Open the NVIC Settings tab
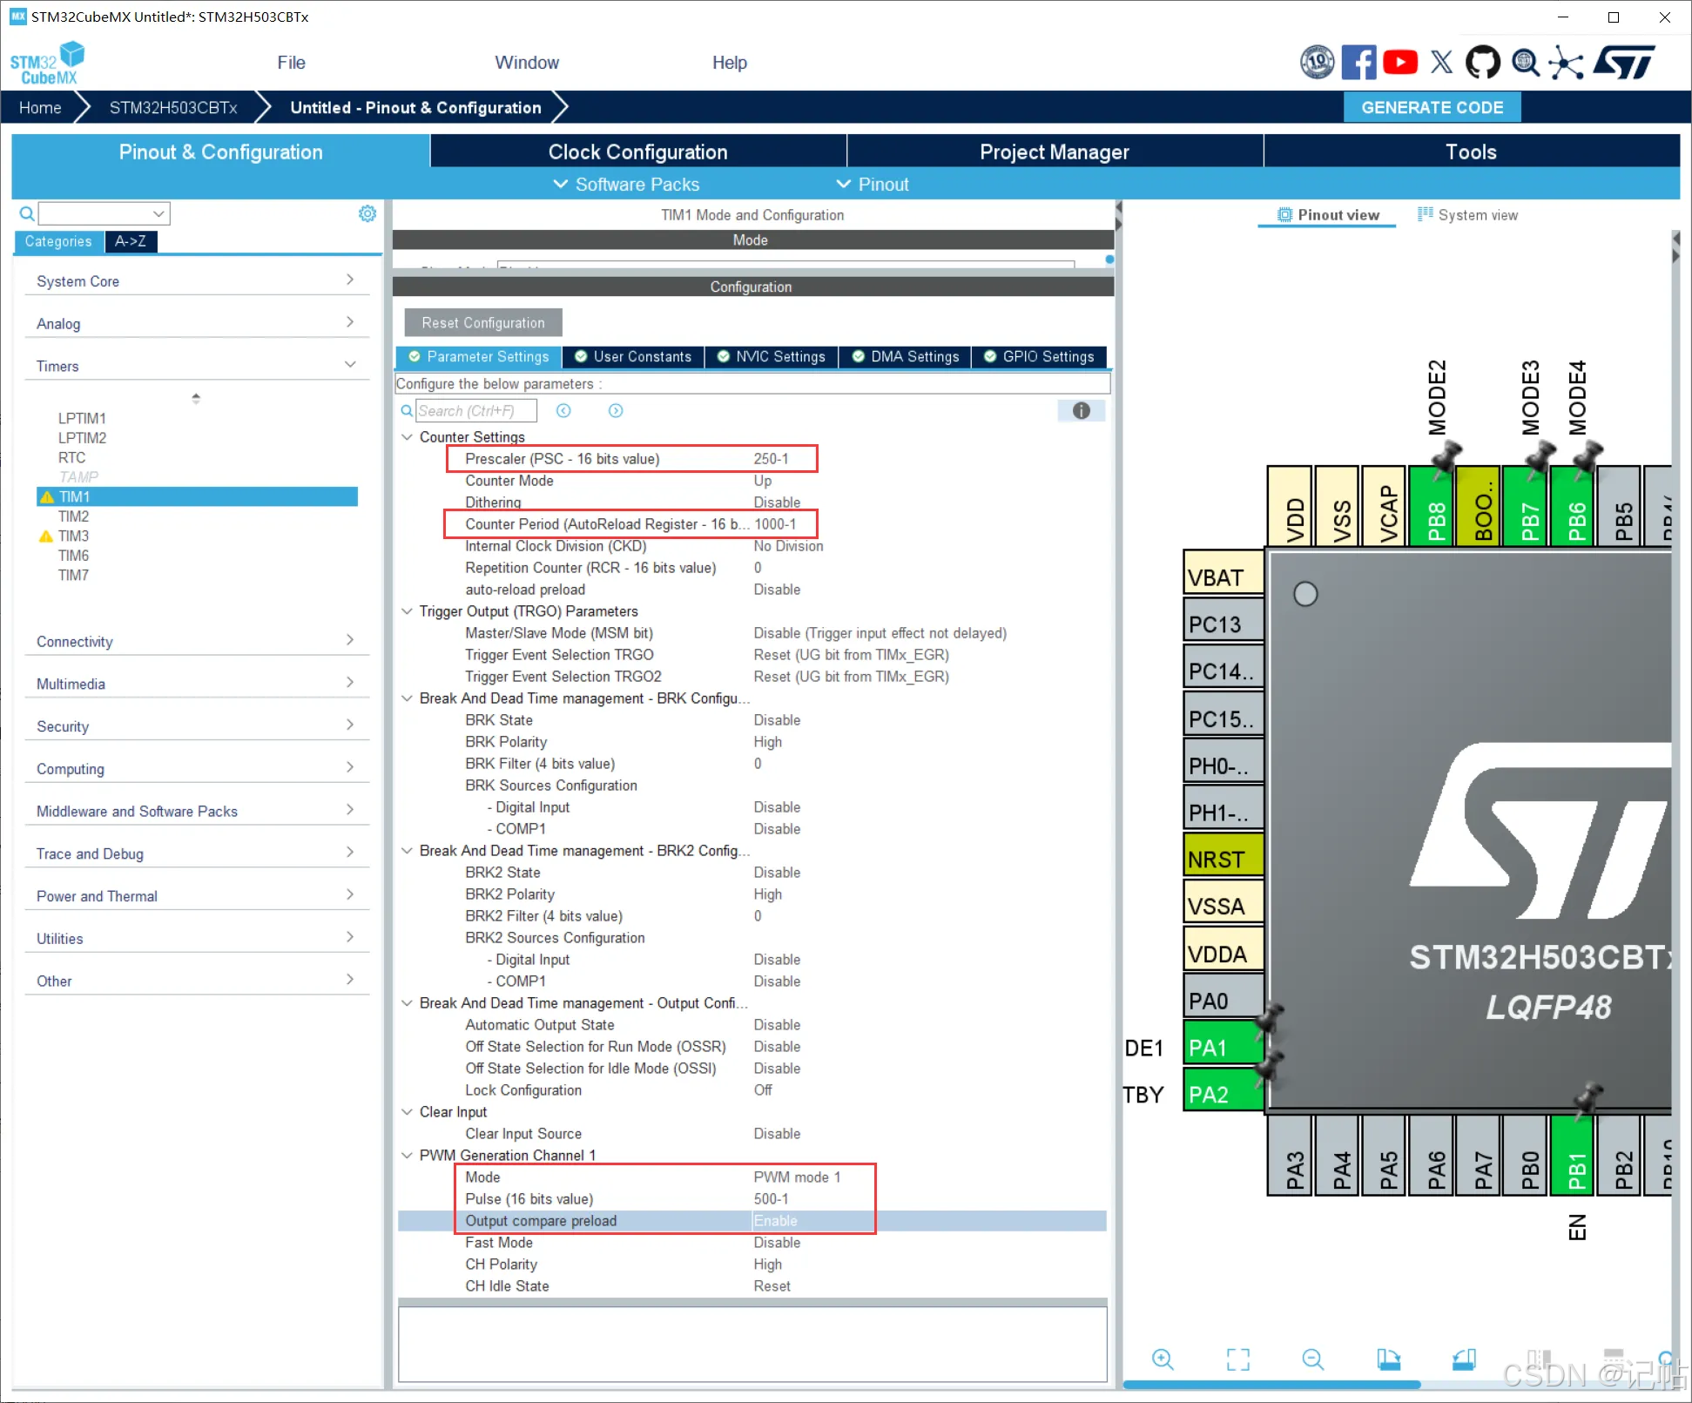1692x1403 pixels. [x=772, y=356]
